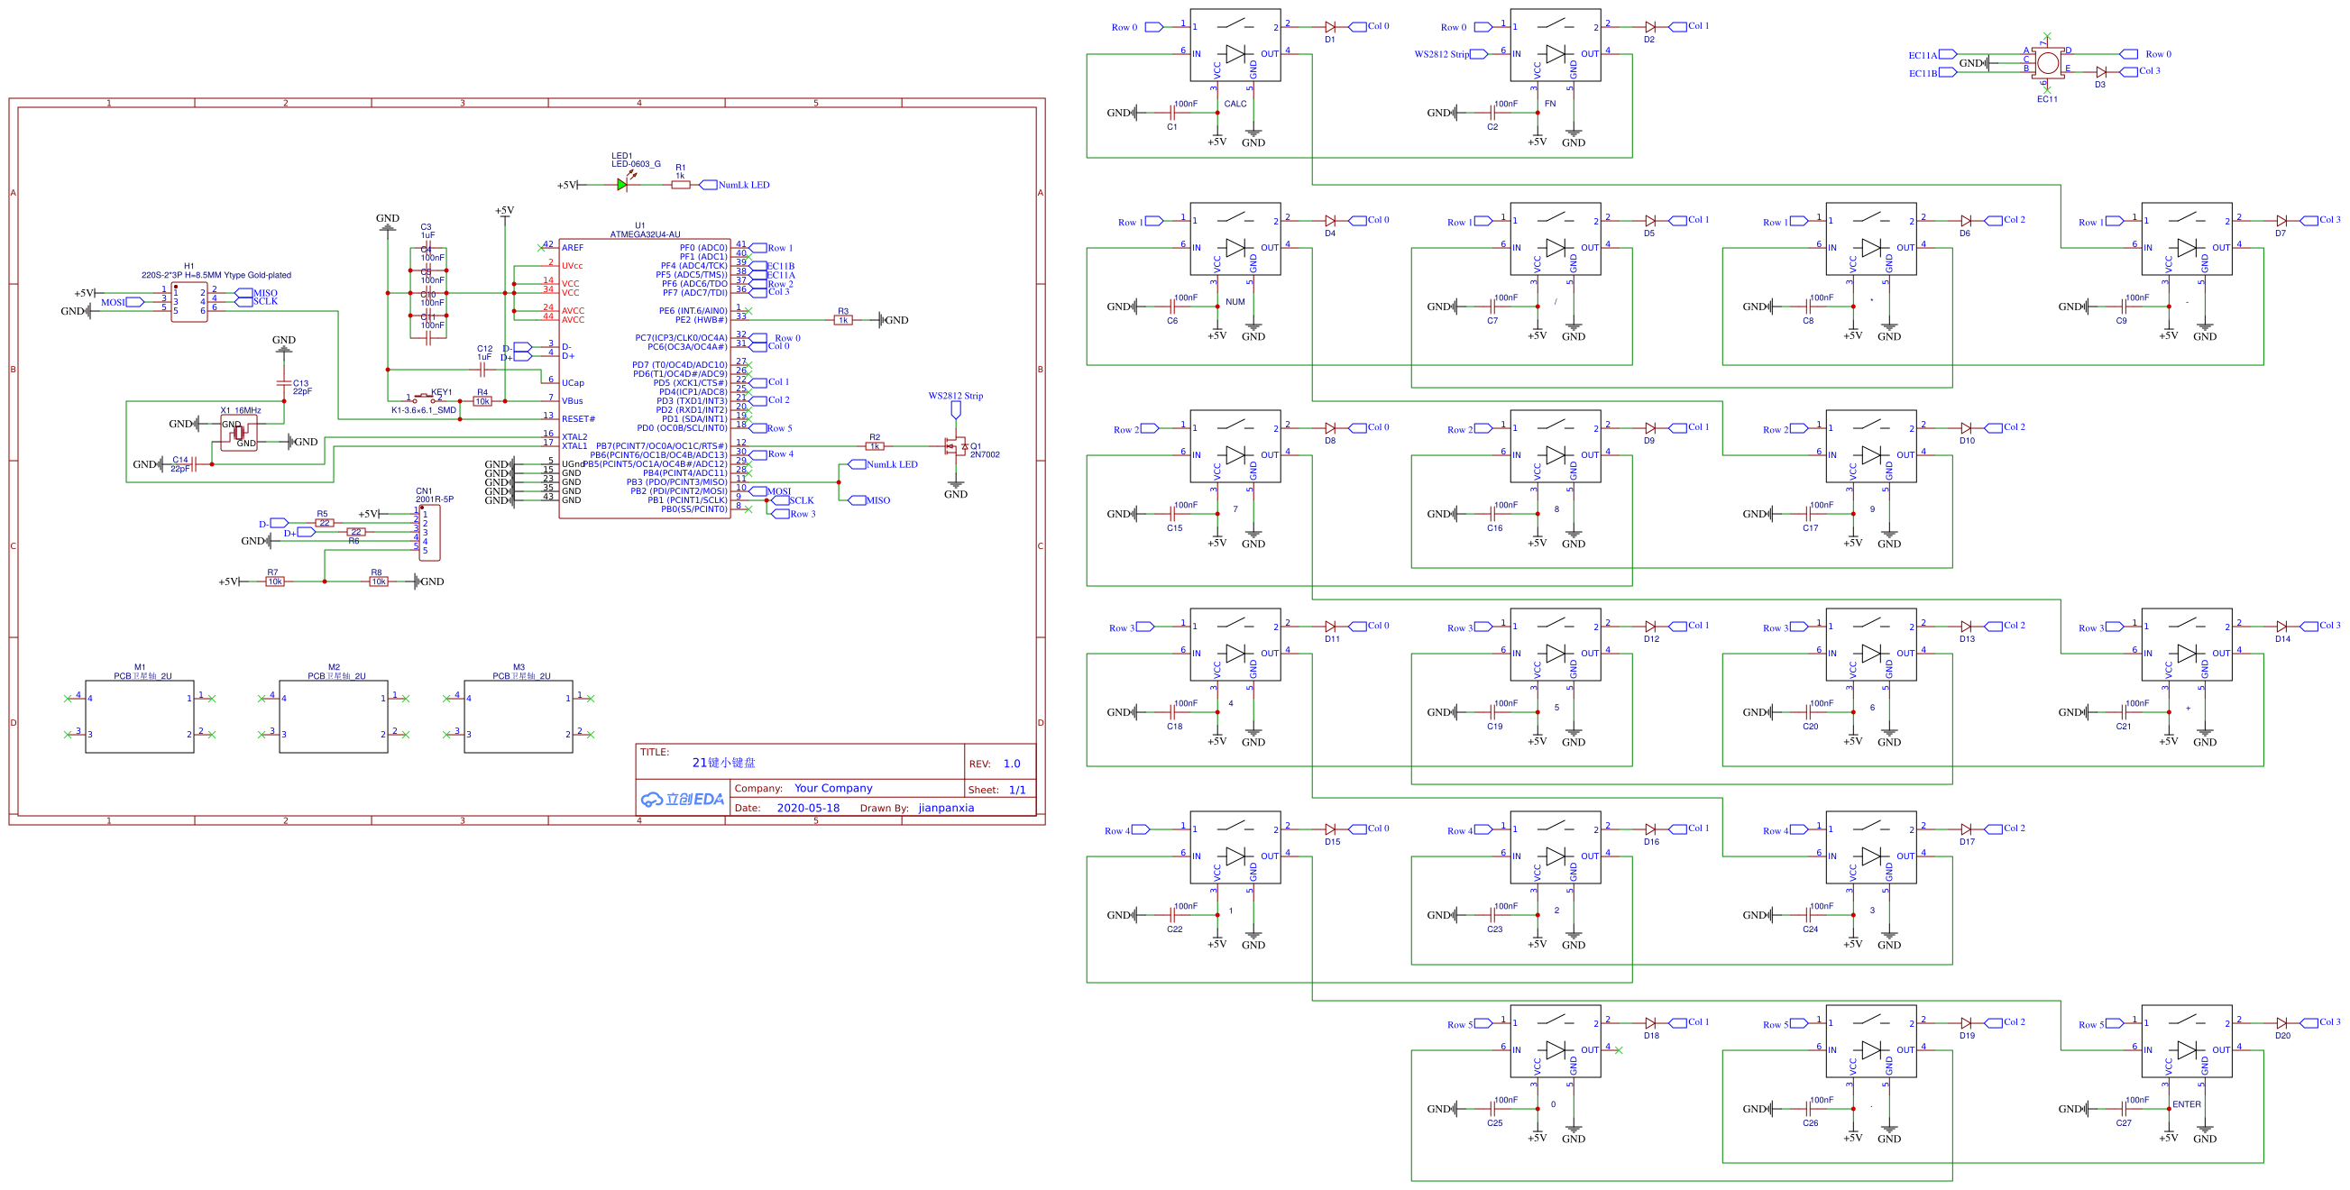Click capacitor C14 22pF
2350x1190 pixels.
click(x=193, y=464)
